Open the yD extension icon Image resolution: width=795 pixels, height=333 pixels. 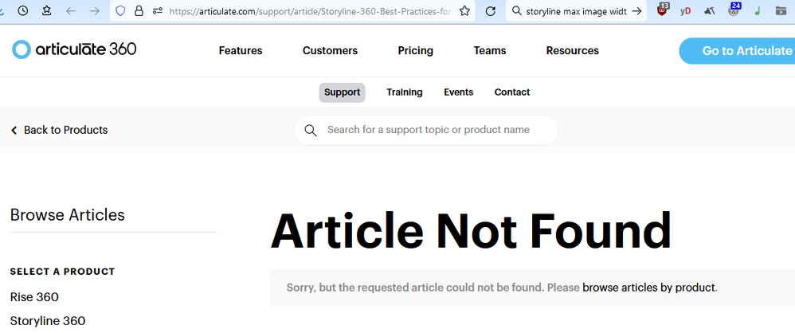(686, 10)
